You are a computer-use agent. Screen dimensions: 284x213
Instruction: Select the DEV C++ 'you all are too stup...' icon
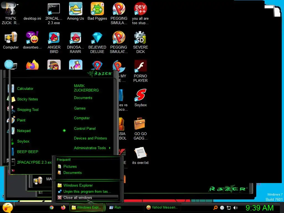(x=140, y=14)
